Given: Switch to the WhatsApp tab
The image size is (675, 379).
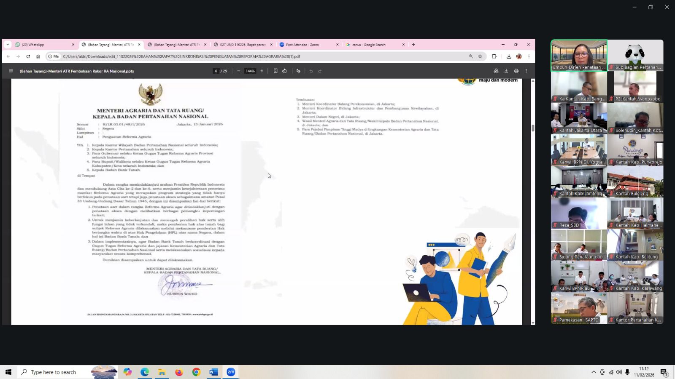Looking at the screenshot, I should (42, 45).
